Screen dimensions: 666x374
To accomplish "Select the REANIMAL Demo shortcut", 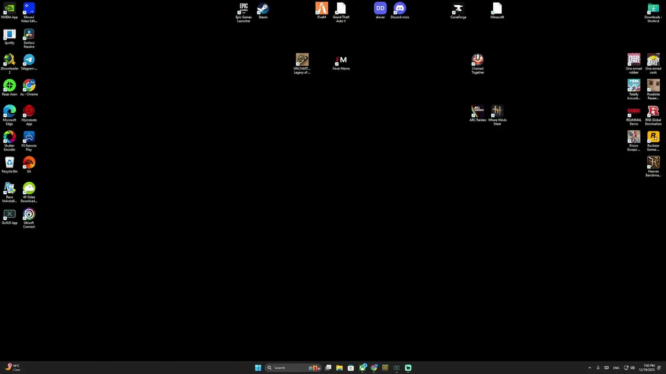I will coord(634,115).
